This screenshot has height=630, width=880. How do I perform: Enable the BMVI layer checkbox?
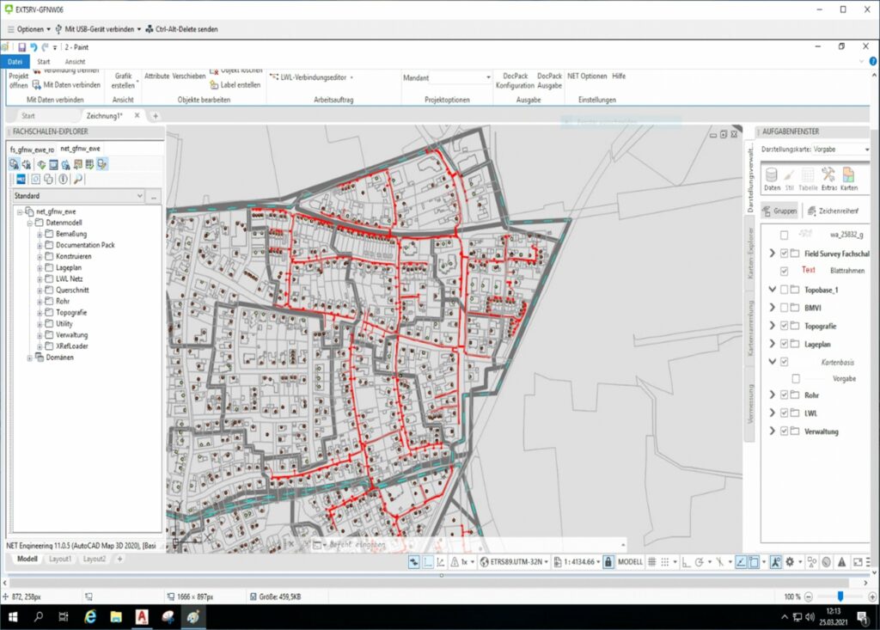click(784, 308)
